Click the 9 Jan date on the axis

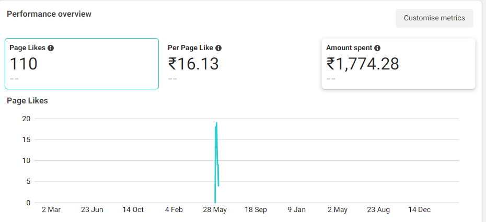click(297, 209)
